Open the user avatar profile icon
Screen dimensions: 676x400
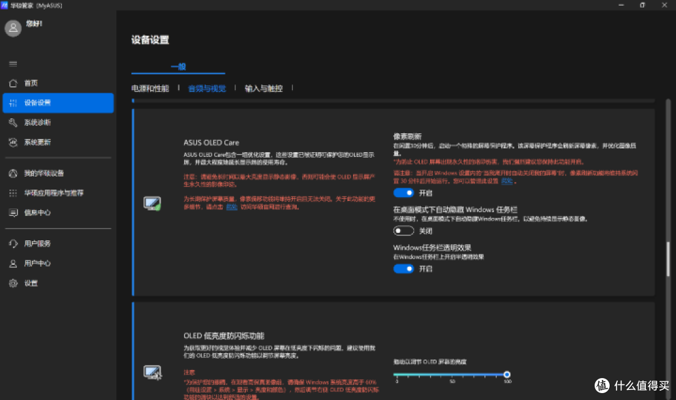[13, 28]
